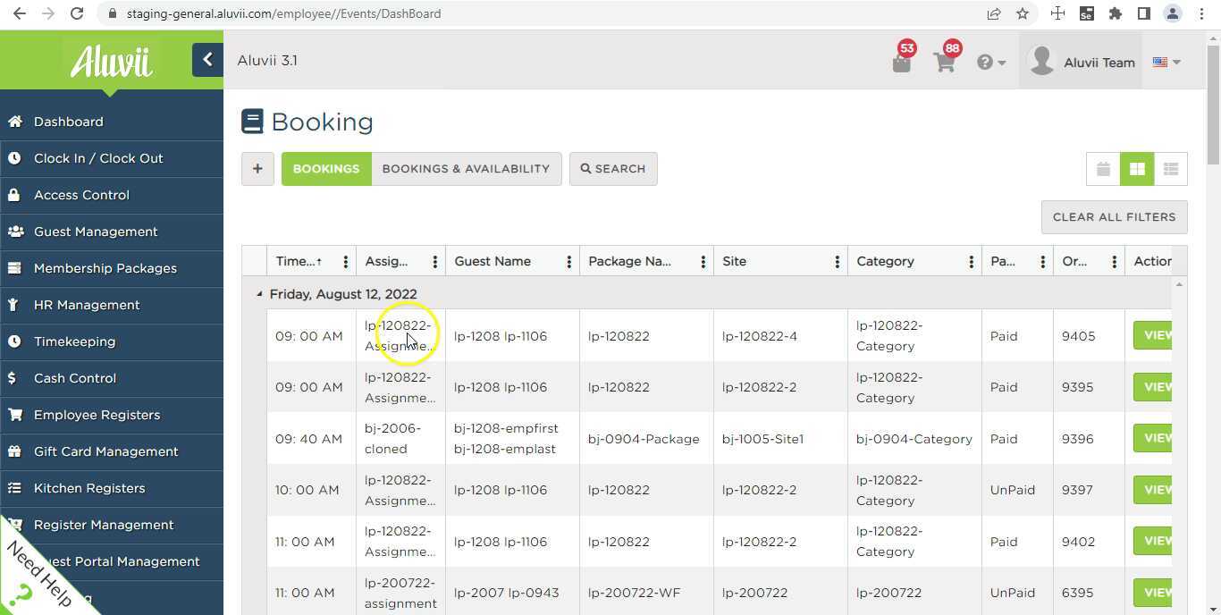Open the shopping cart with 88 items

[944, 61]
